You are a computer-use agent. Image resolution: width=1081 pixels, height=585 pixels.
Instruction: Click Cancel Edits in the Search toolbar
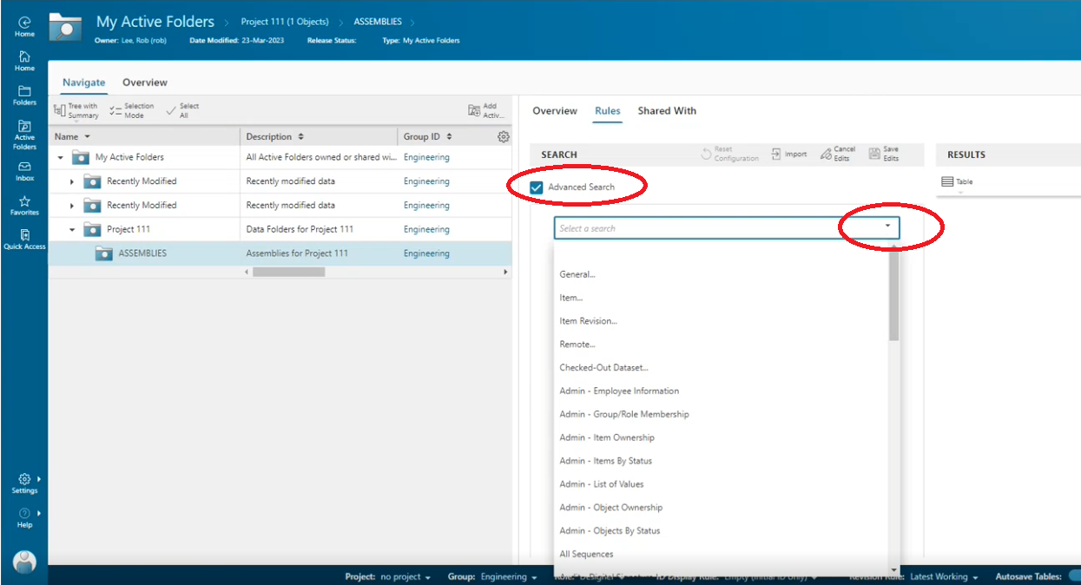pos(837,153)
